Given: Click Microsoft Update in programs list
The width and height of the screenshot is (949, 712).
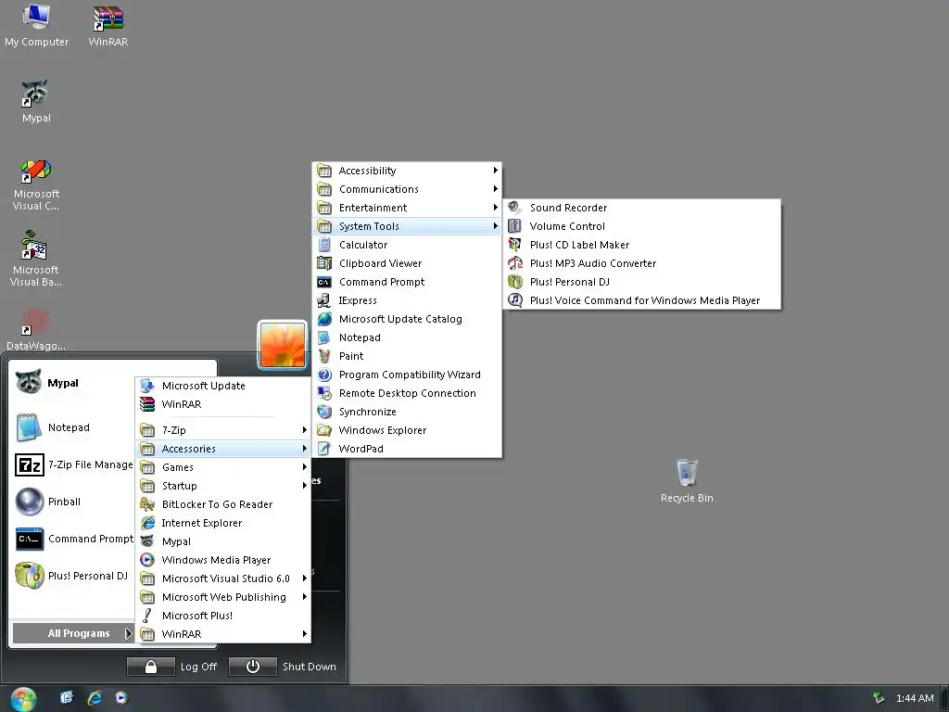Looking at the screenshot, I should tap(223, 386).
